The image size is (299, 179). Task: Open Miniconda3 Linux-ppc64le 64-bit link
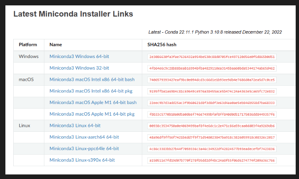click(x=84, y=148)
